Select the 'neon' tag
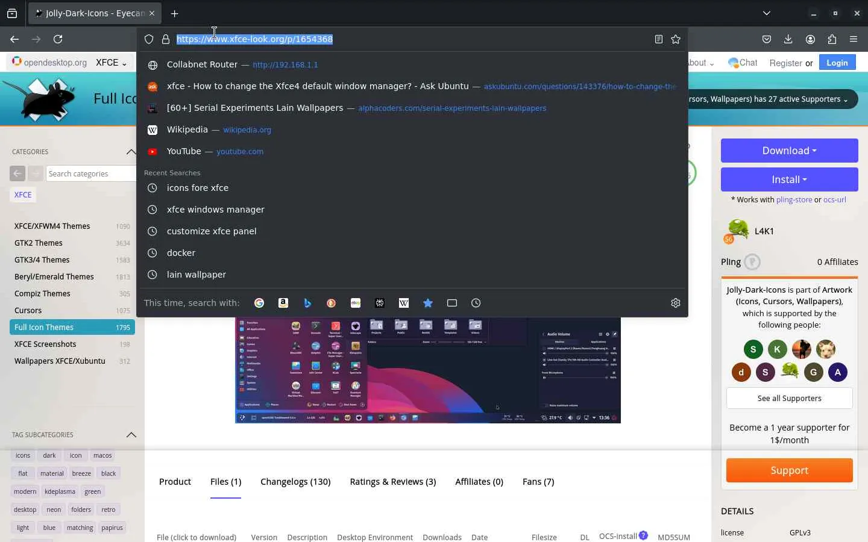Screen dimensions: 868x542 coord(54,509)
